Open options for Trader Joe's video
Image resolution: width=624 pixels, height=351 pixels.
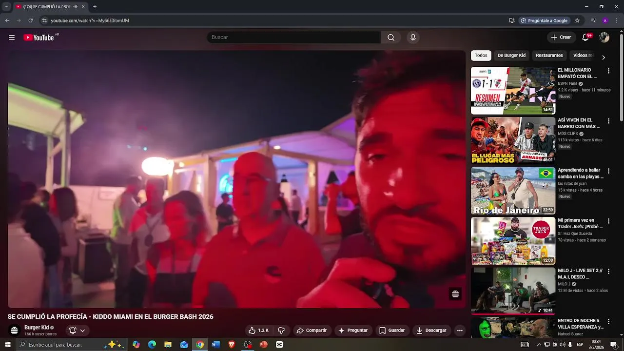coord(608,221)
